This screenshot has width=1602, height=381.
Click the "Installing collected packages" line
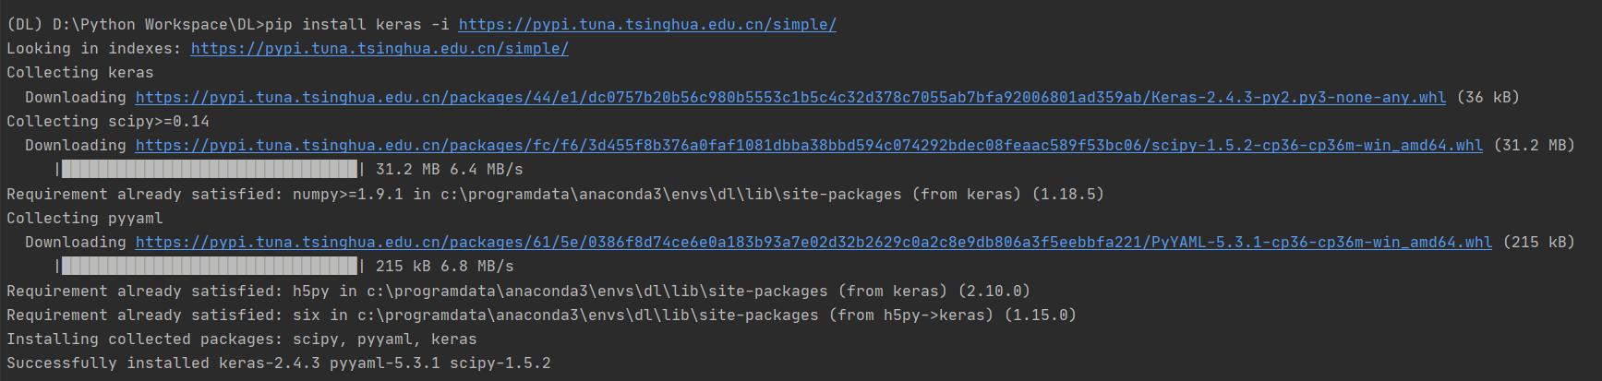coord(241,339)
